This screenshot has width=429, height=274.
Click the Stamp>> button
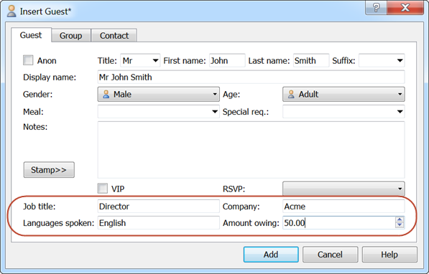point(49,170)
